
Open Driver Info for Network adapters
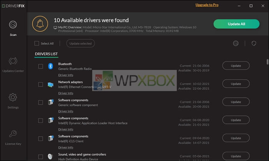[66, 93]
